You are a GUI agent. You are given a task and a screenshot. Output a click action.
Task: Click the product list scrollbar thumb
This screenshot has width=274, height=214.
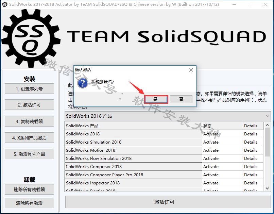click(267, 142)
